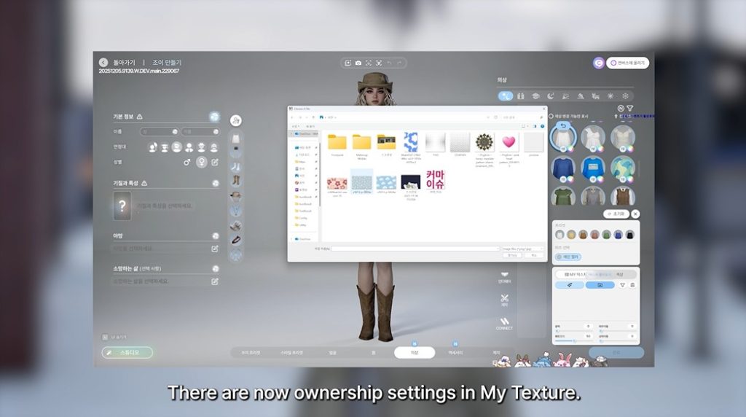Select the highlighted third age stage icon
The width and height of the screenshot is (746, 417).
click(176, 147)
